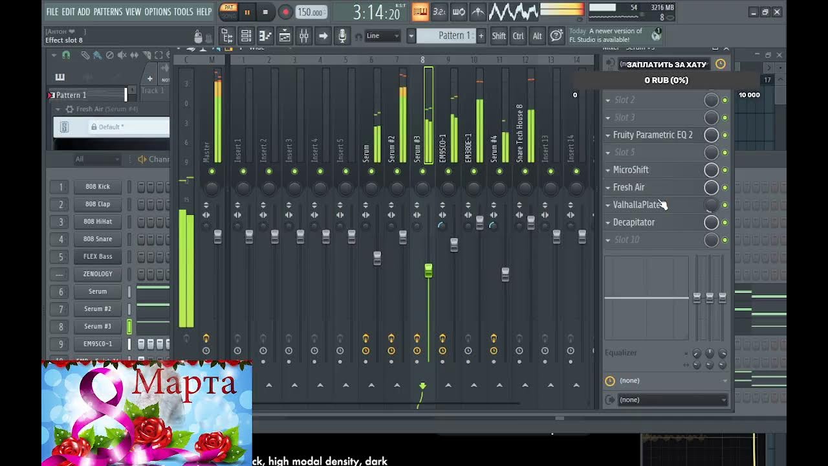Open the MicroShift slot menu arrow

(x=607, y=170)
